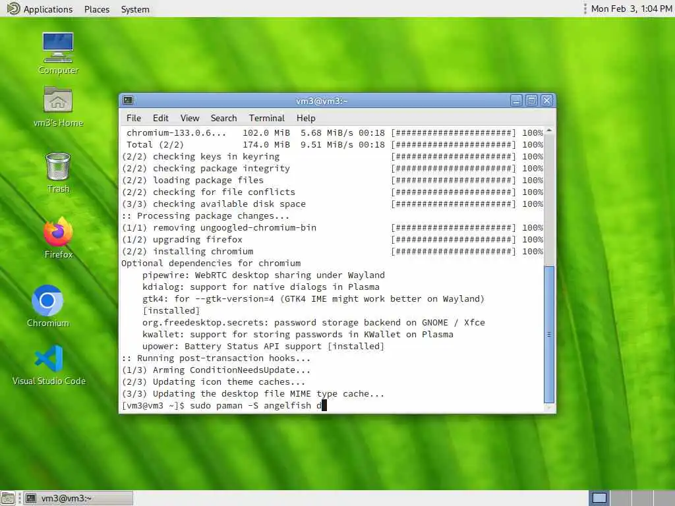
Task: Switch to the second workspace in pager
Action: tap(621, 498)
